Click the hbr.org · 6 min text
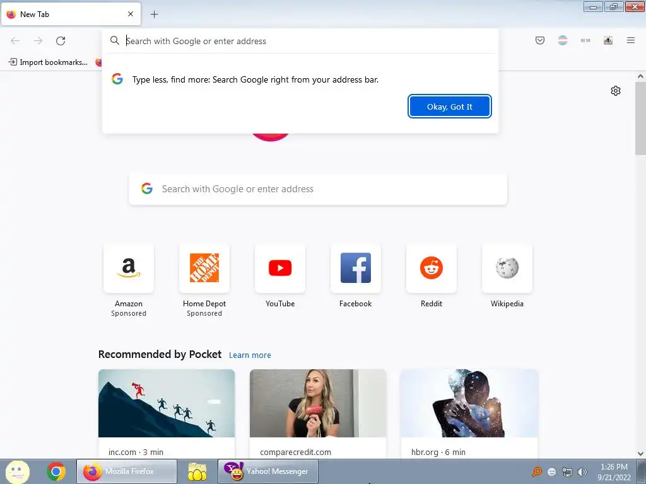The width and height of the screenshot is (646, 484). [x=438, y=452]
